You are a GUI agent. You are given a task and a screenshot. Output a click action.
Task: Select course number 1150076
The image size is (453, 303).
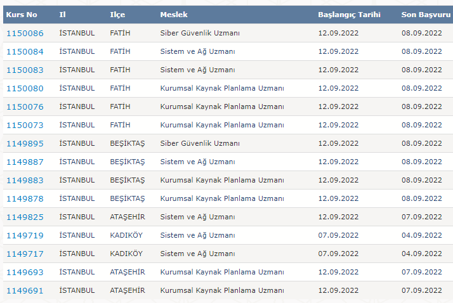tap(25, 106)
